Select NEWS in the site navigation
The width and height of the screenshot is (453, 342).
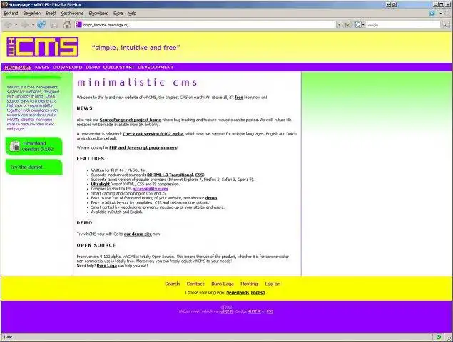click(42, 67)
